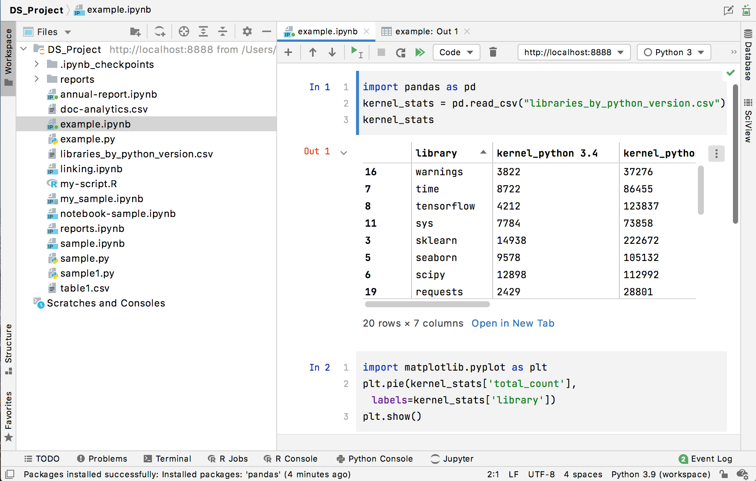Click the Move Cell Down arrow icon
This screenshot has width=756, height=481.
point(332,52)
